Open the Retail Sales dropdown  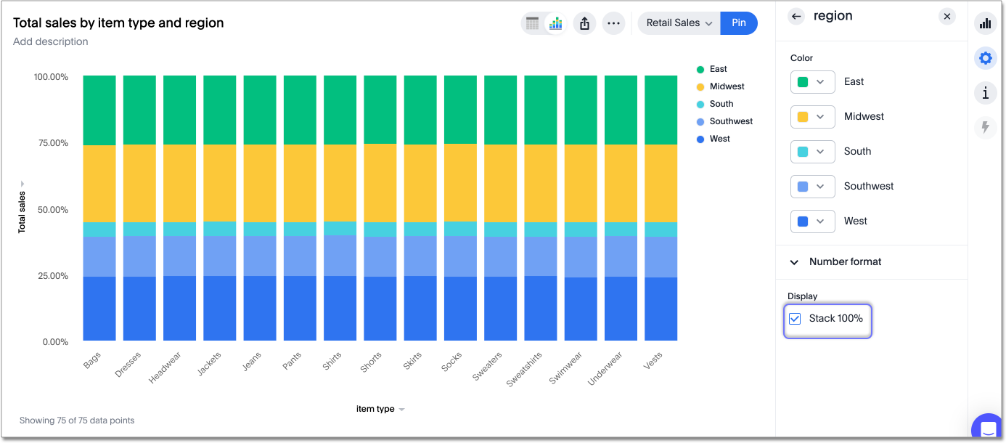[678, 23]
